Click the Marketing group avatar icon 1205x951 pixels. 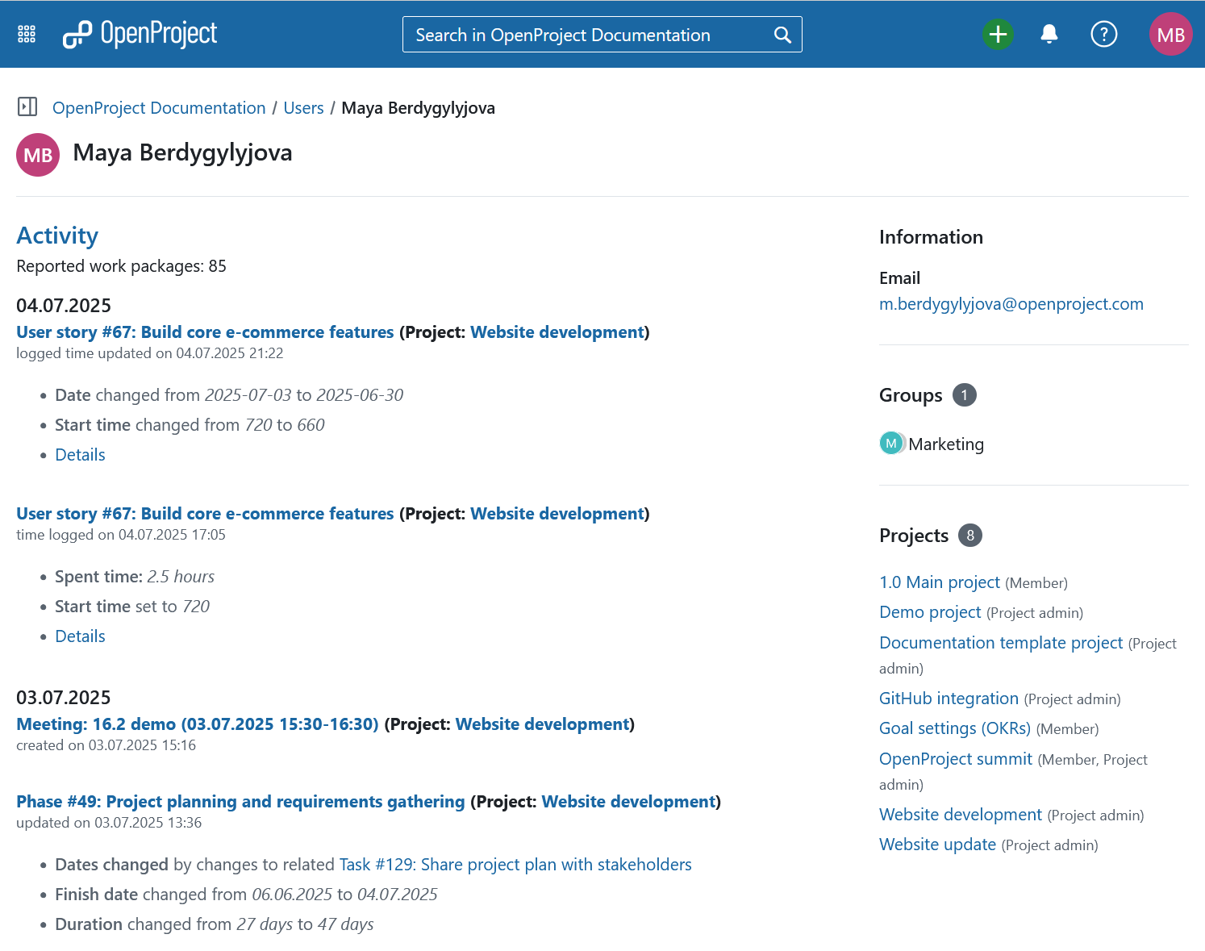coord(891,443)
